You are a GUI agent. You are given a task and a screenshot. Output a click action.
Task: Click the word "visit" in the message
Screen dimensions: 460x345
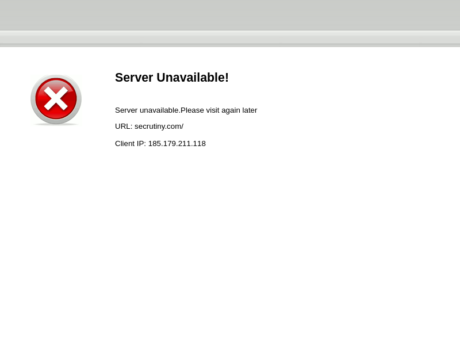[213, 110]
